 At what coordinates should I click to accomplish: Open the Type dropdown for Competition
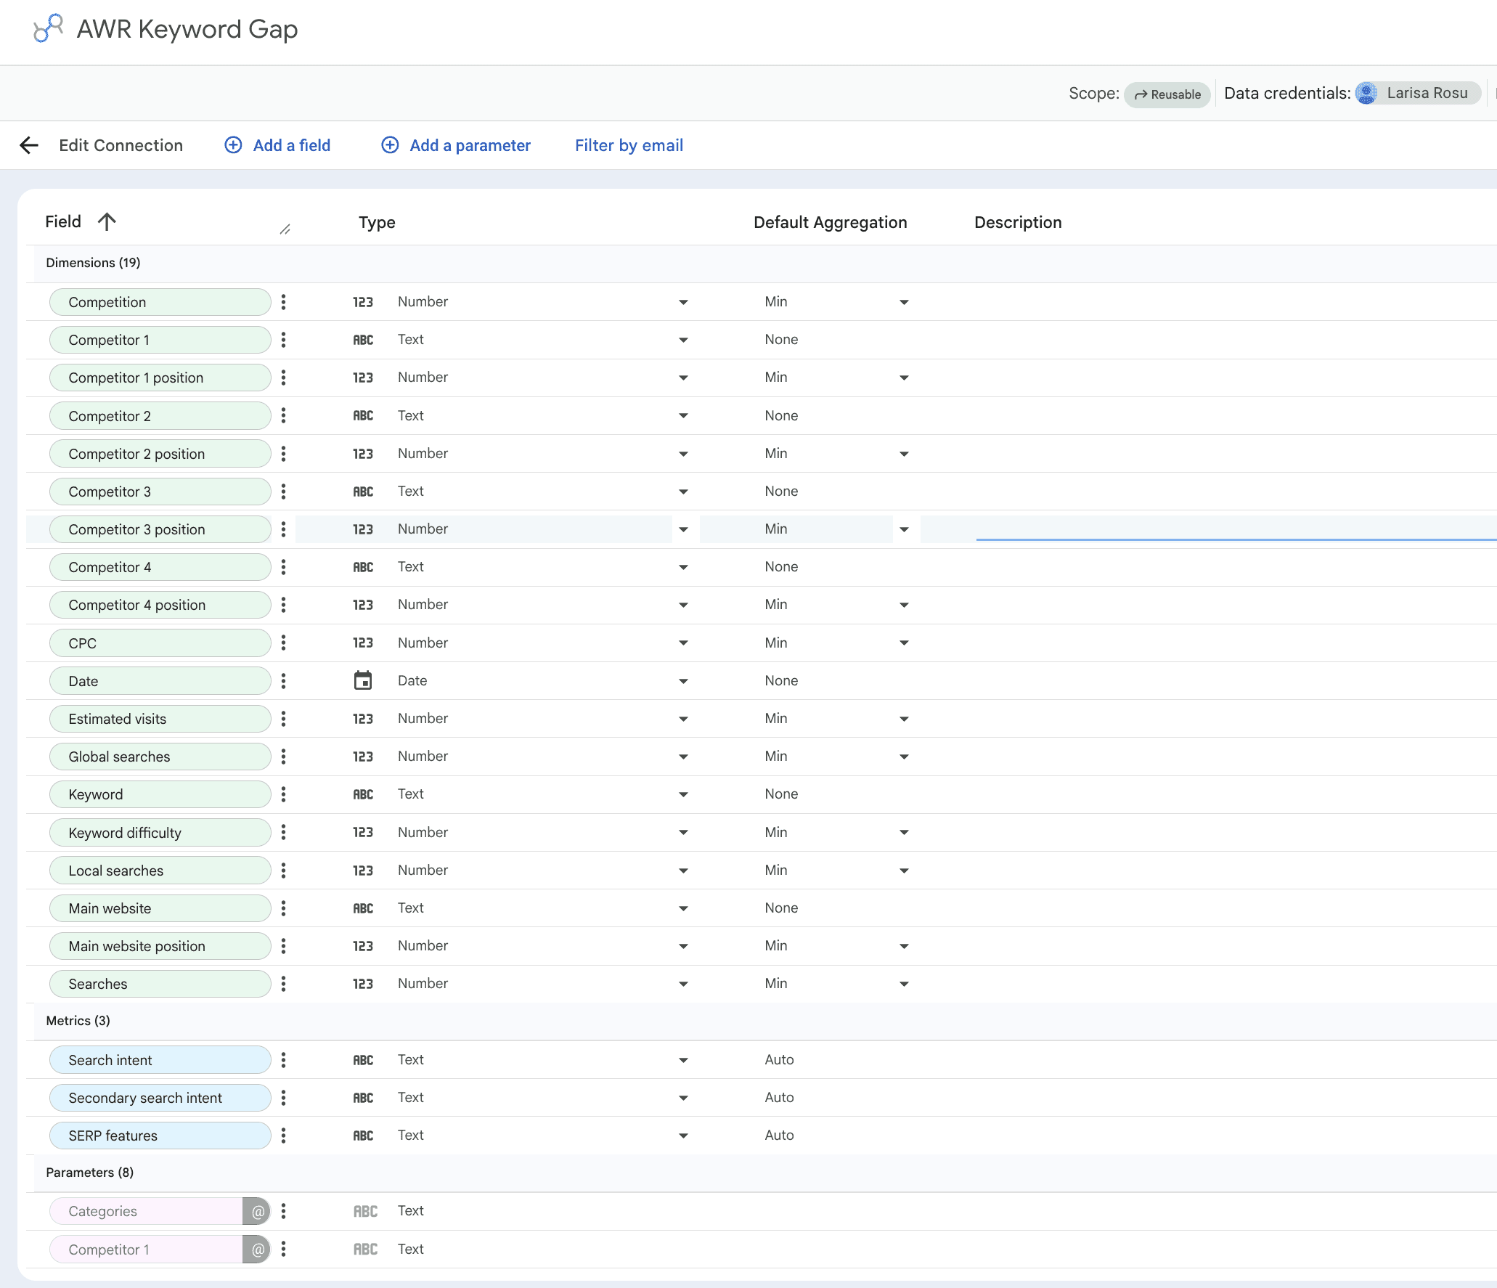point(683,302)
